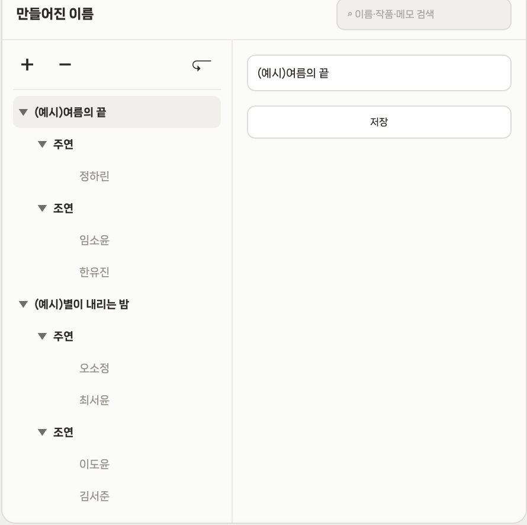Image resolution: width=527 pixels, height=525 pixels.
Task: Click the 저장 save button
Action: 379,122
